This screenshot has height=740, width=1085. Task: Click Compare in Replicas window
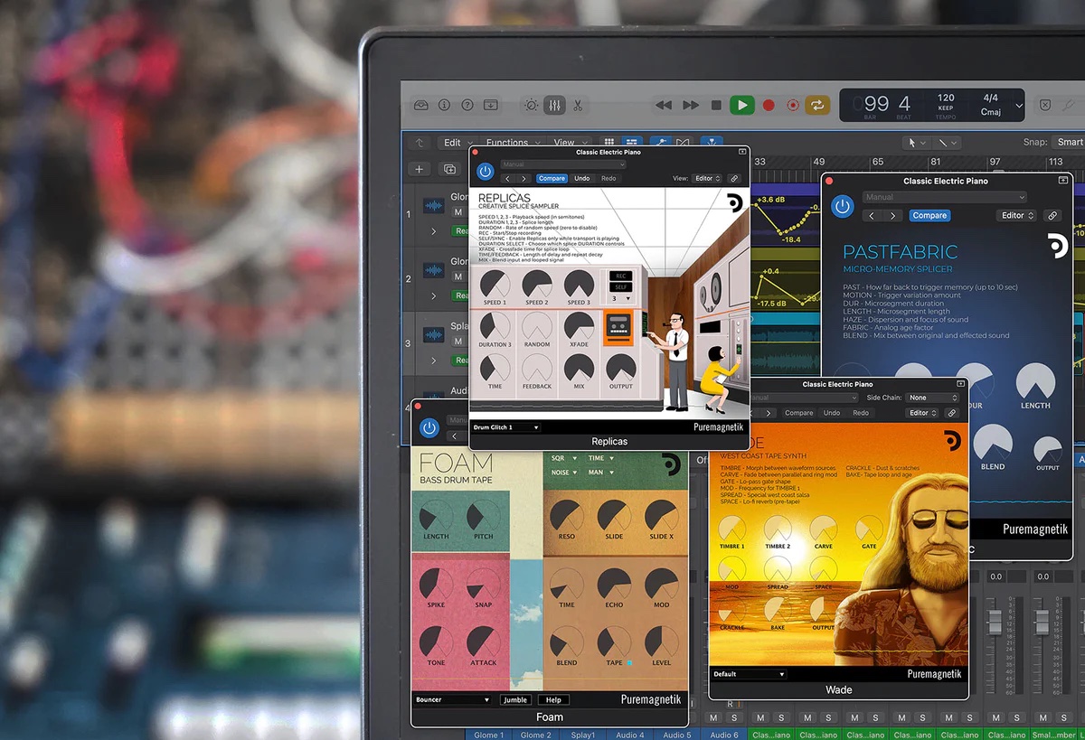(x=552, y=178)
